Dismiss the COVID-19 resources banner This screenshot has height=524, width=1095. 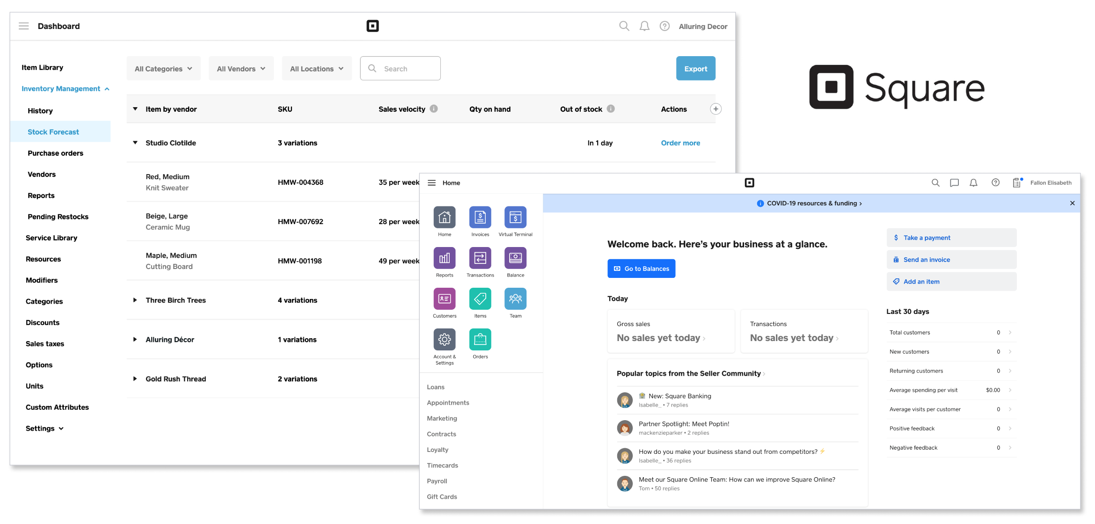(x=1072, y=203)
